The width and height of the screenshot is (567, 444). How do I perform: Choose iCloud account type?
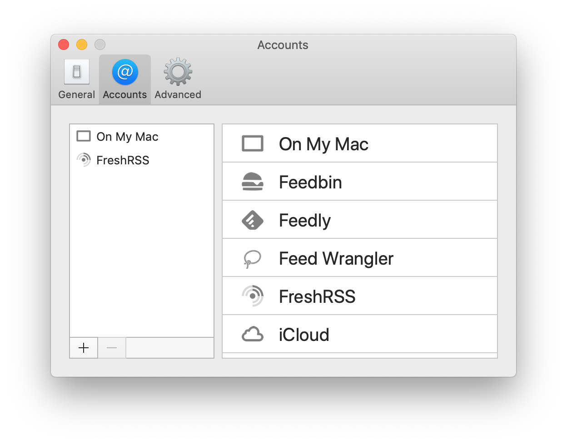(x=360, y=335)
